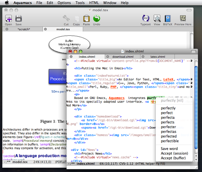Open the HTML menu
Viewport: 202px width, 172px height.
coord(94,3)
